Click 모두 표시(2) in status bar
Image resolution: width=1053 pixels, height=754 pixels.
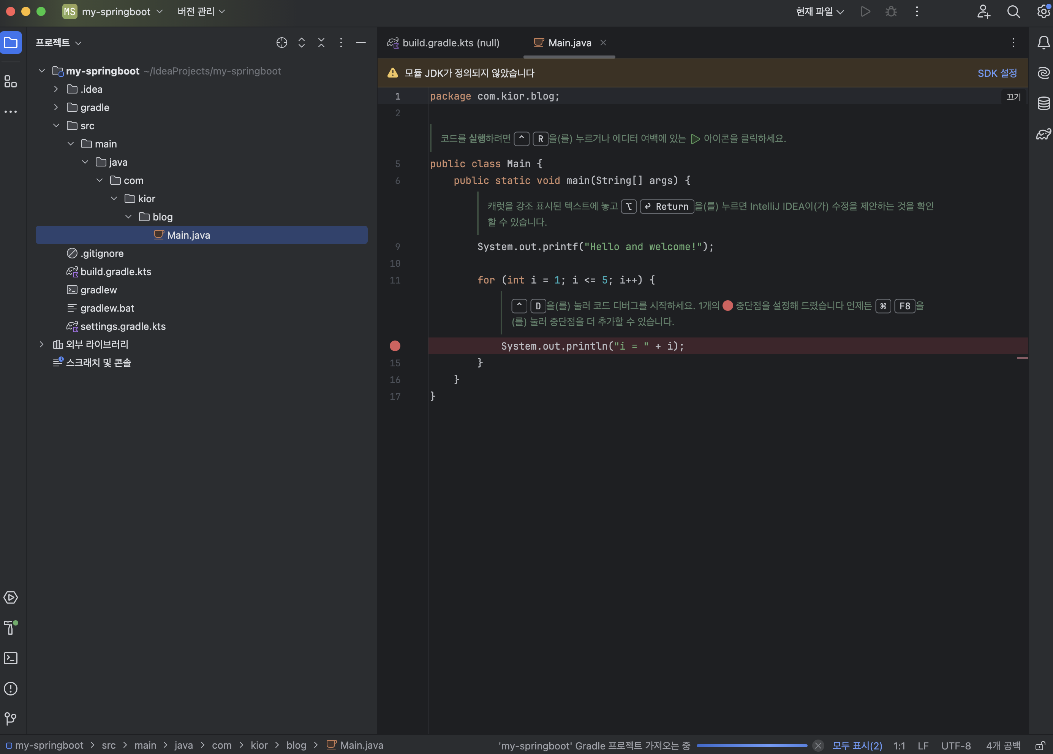(857, 746)
